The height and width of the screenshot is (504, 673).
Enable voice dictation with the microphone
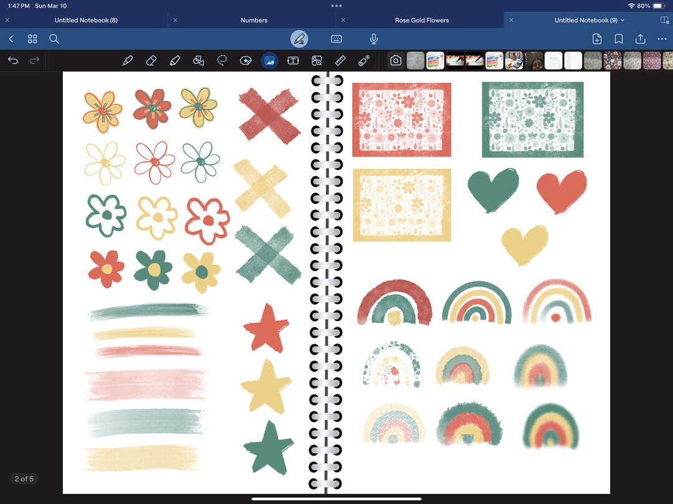[373, 39]
